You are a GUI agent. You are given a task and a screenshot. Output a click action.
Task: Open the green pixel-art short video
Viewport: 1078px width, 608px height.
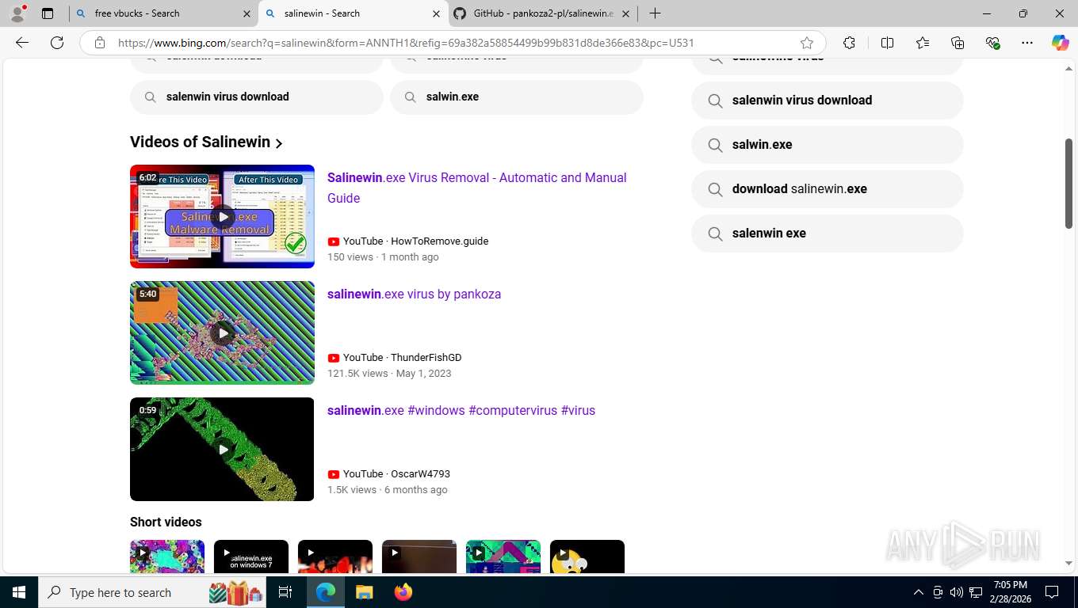(x=503, y=557)
